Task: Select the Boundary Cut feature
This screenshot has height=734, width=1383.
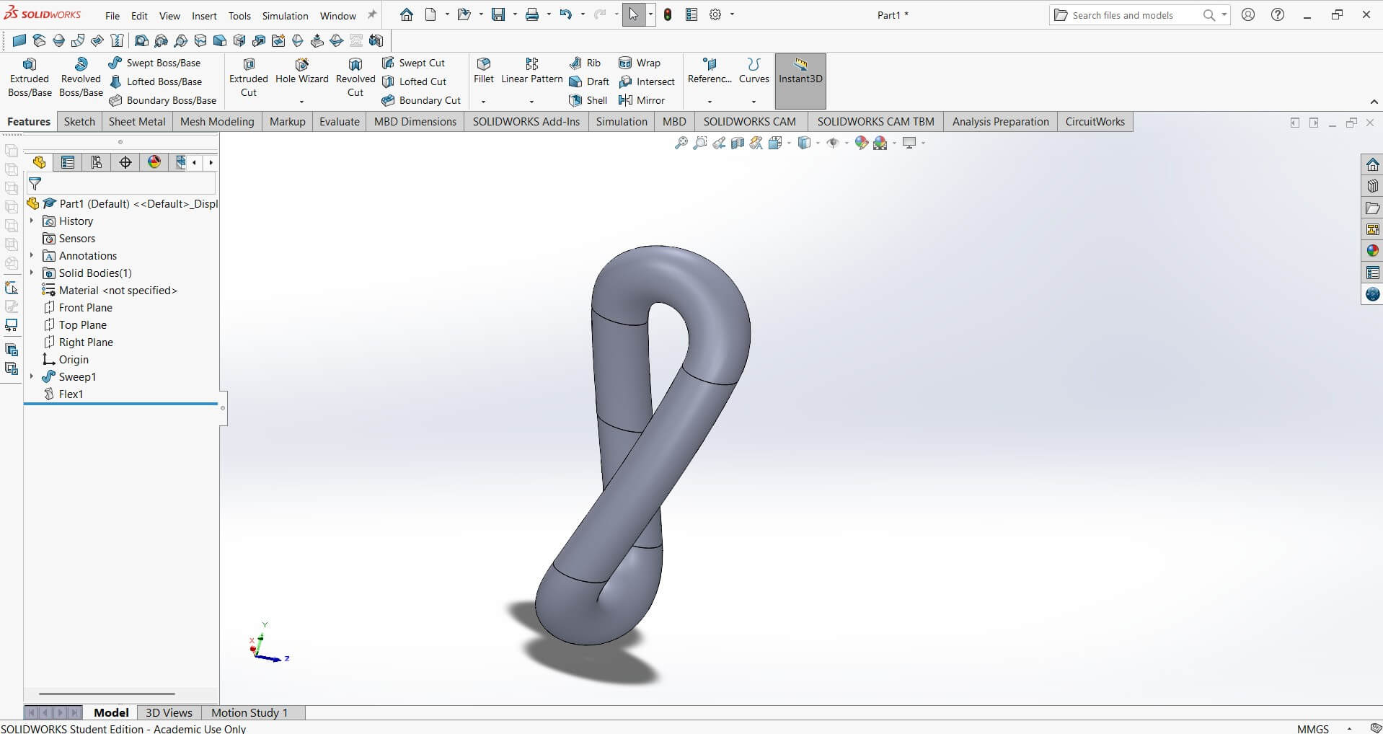Action: [x=421, y=100]
